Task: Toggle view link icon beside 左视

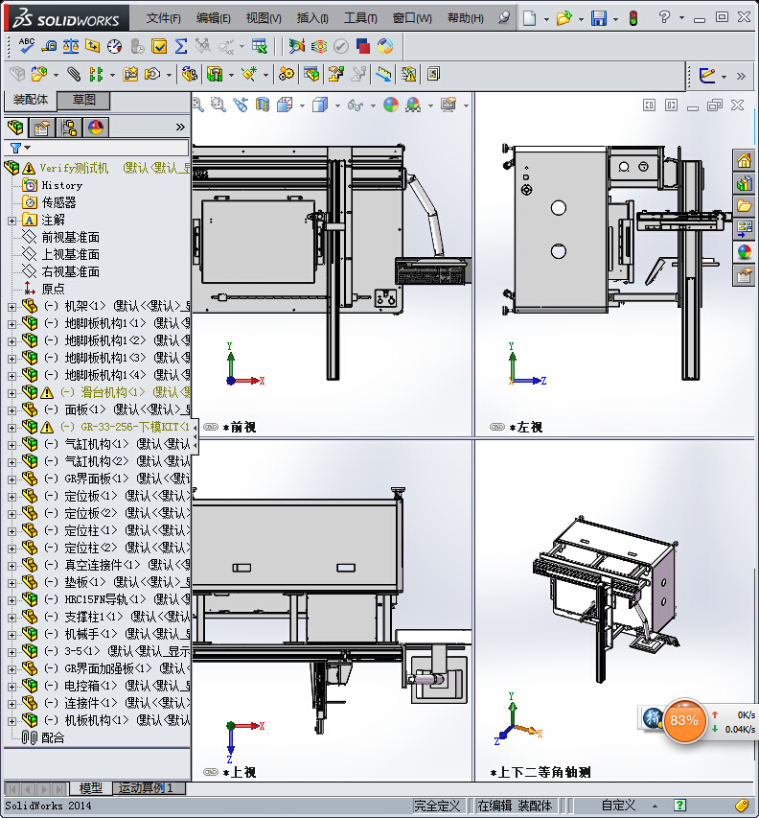Action: pos(497,427)
